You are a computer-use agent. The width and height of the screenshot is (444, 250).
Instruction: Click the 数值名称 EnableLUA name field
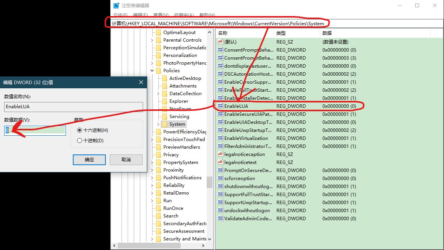[74, 107]
